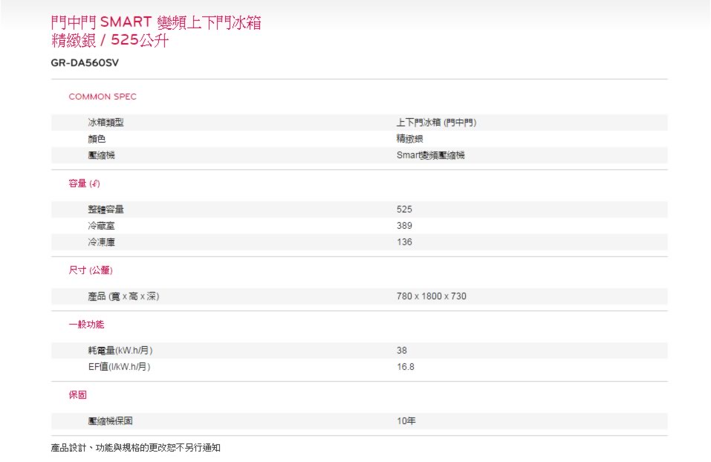Image resolution: width=711 pixels, height=462 pixels.
Task: Click the warranty value '10年'
Action: click(406, 420)
